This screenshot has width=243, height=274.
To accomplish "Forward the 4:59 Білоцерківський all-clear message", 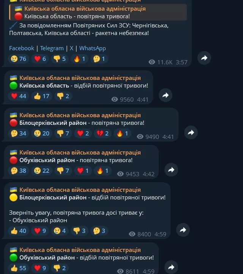I will 183,230.
